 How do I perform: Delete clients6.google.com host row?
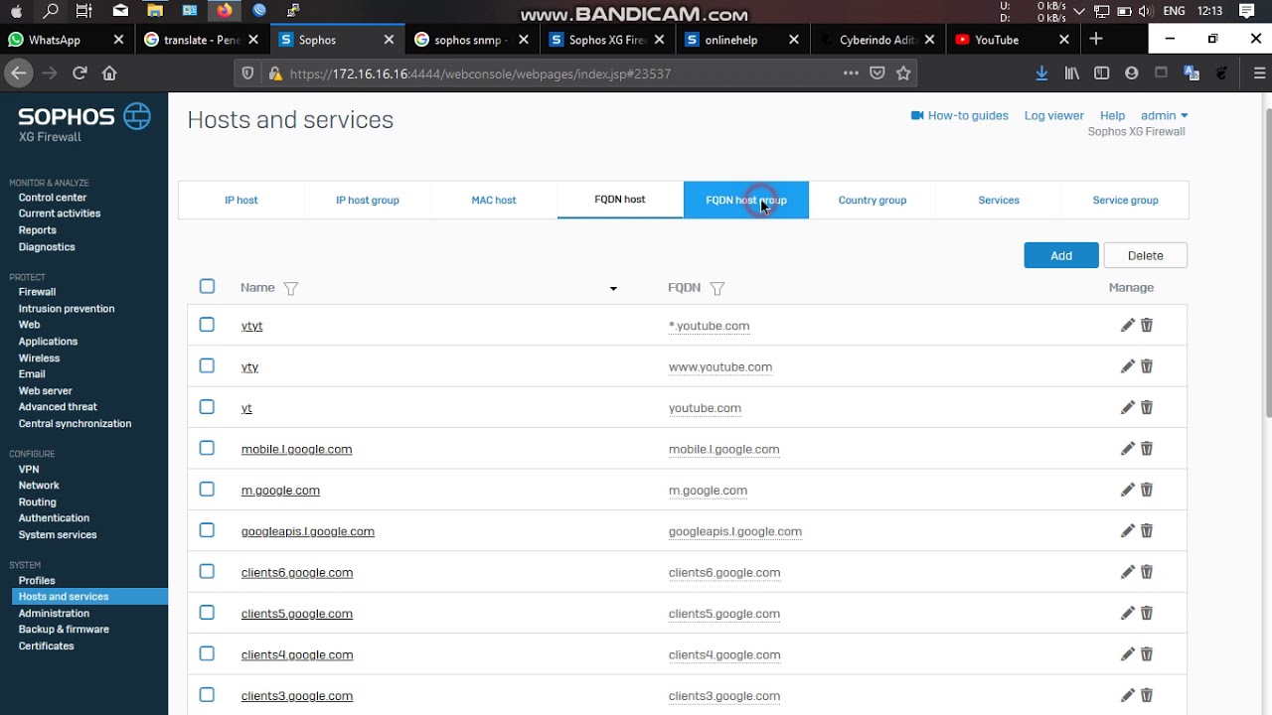point(1147,572)
